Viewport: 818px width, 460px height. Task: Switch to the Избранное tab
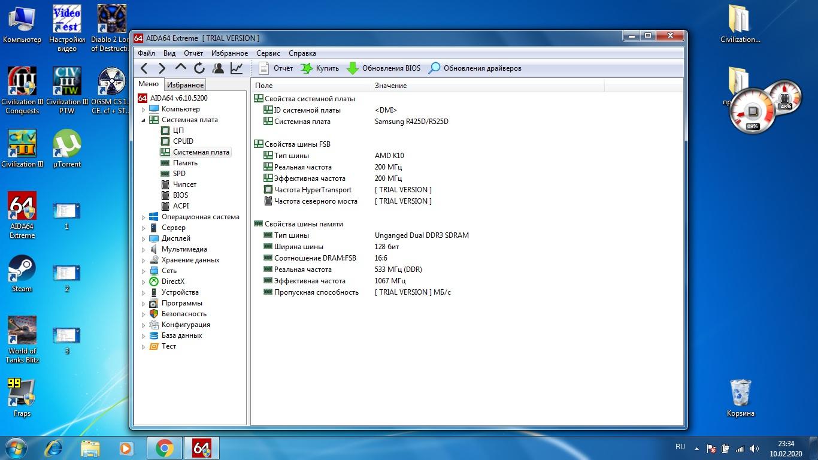[185, 85]
